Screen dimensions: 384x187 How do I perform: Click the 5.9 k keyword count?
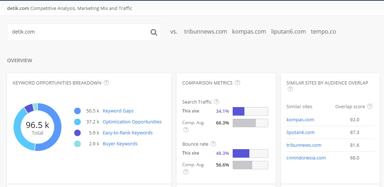(x=94, y=133)
